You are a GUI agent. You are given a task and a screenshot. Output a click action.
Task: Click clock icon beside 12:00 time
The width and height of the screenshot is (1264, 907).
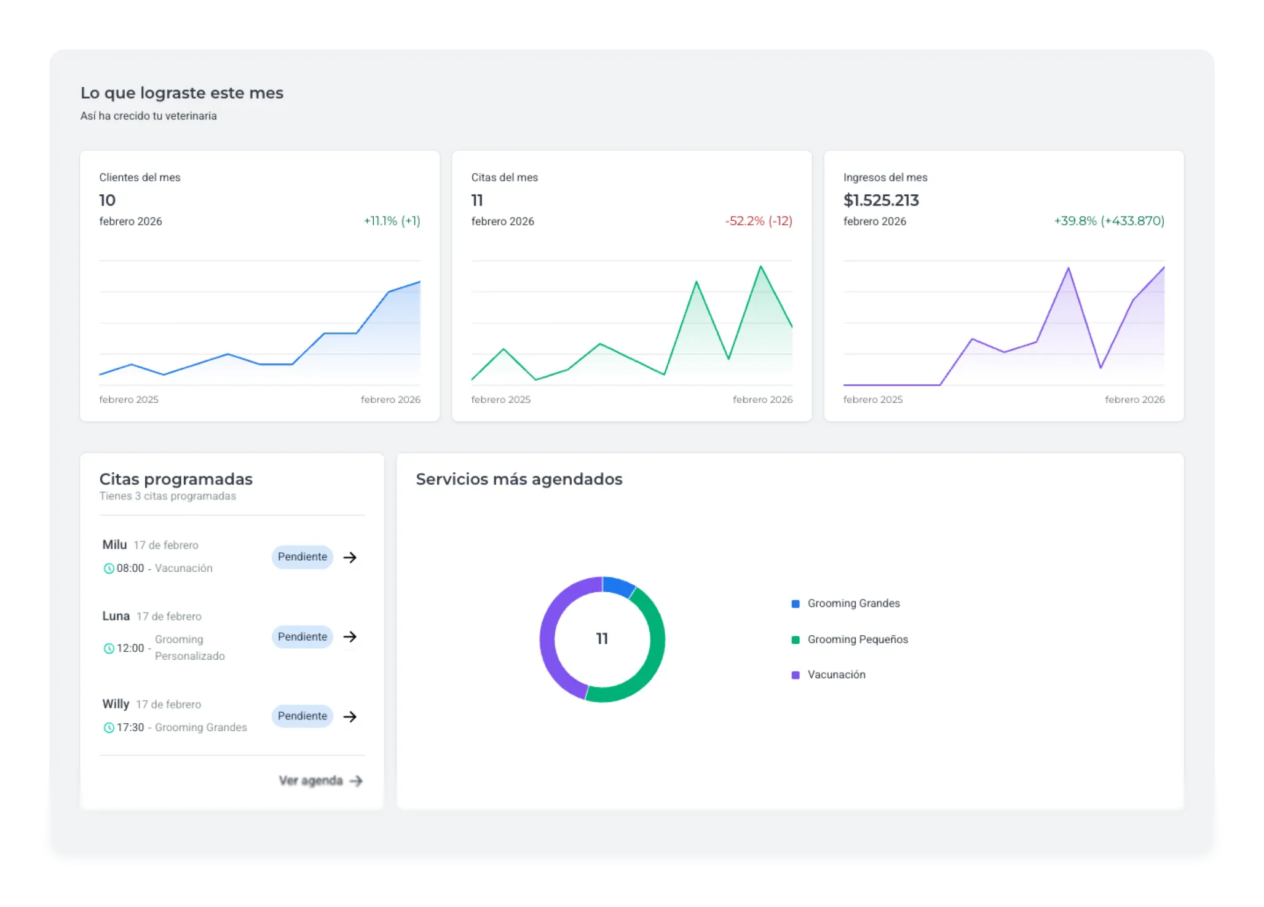(x=109, y=648)
